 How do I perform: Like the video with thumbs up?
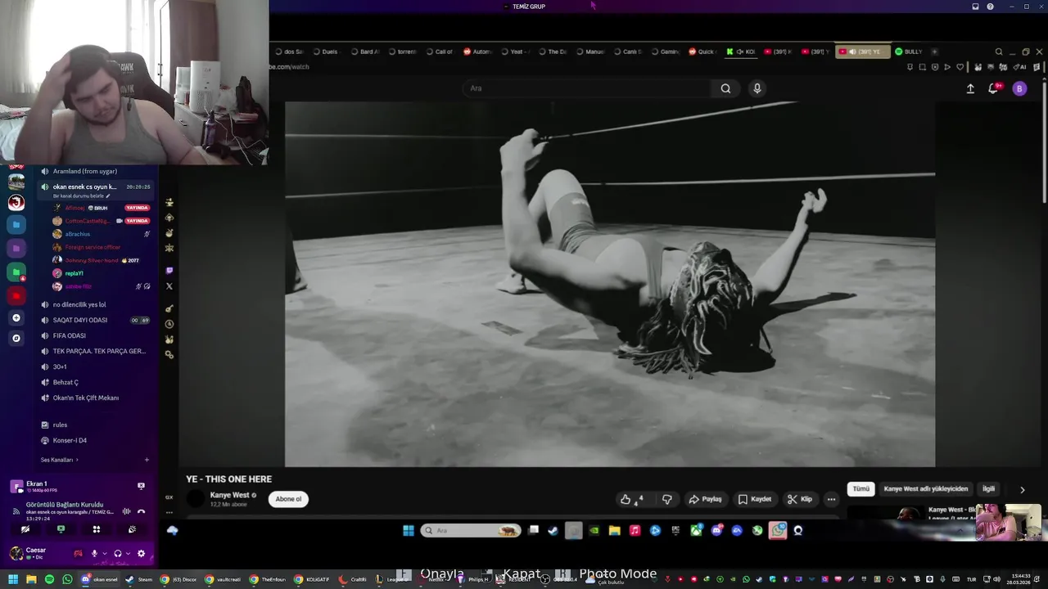(630, 499)
